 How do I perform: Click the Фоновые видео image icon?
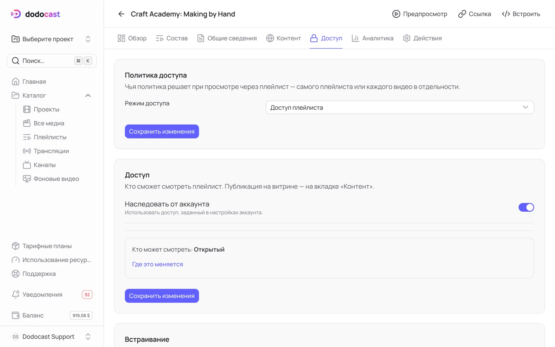[x=27, y=179]
